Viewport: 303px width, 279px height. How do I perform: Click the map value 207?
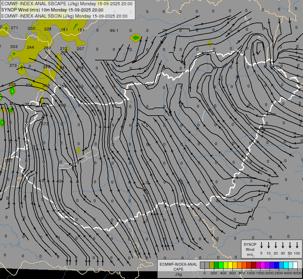tap(80, 49)
